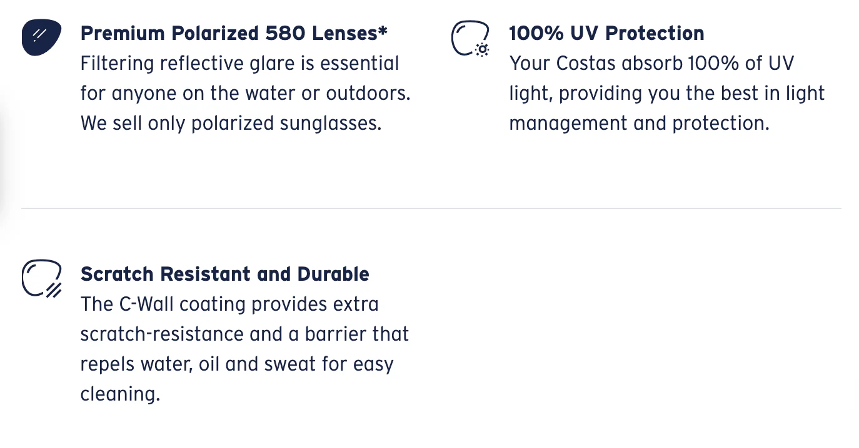This screenshot has height=448, width=859.
Task: Click the filled polarized lens icon
Action: (41, 37)
